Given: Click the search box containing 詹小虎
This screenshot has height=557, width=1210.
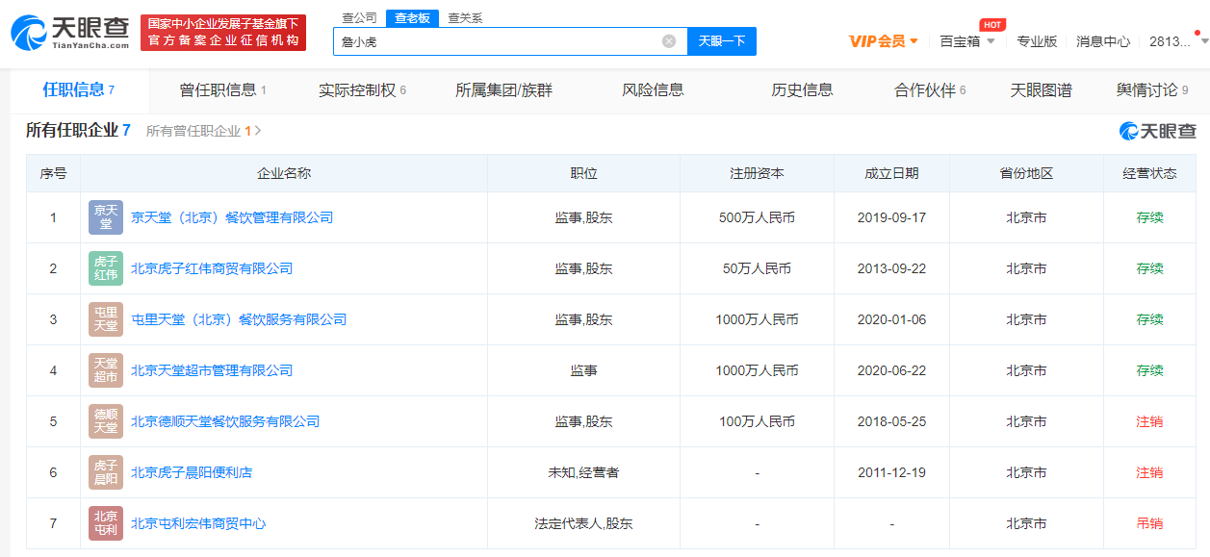Looking at the screenshot, I should [510, 41].
